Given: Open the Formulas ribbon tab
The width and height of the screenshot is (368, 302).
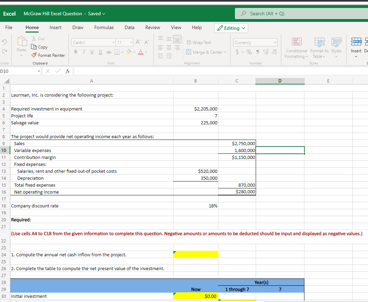Looking at the screenshot, I should point(104,27).
